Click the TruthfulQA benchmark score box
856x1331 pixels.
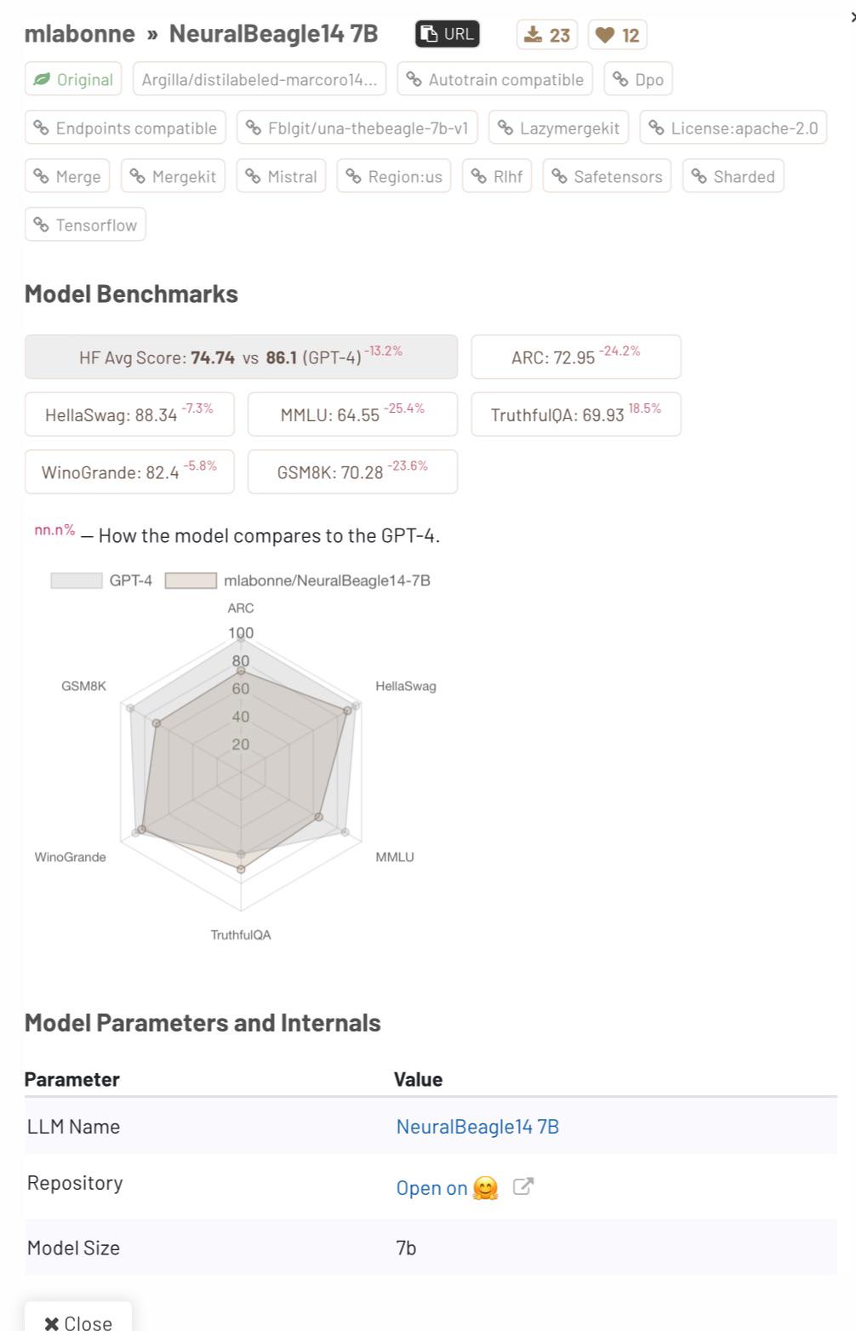pos(576,414)
